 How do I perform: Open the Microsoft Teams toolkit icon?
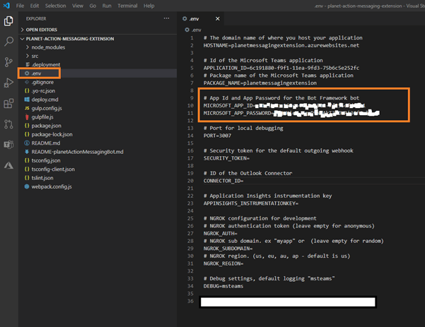[x=8, y=144]
